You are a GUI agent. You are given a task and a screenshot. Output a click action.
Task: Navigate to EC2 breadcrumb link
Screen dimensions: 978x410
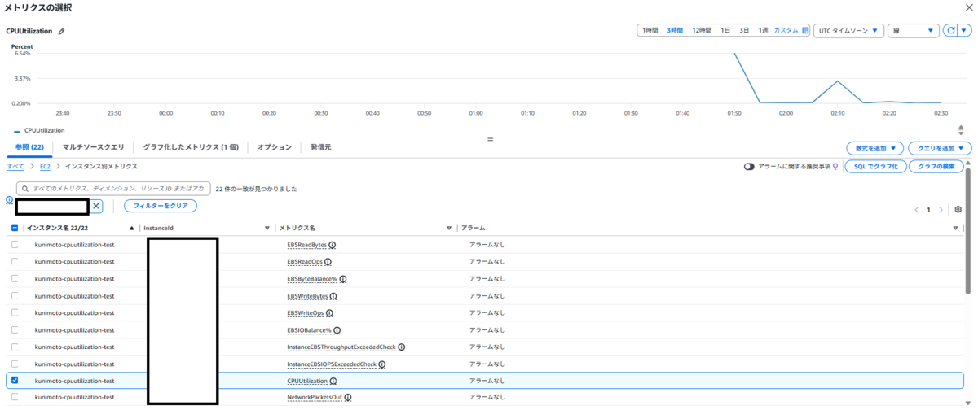[46, 166]
